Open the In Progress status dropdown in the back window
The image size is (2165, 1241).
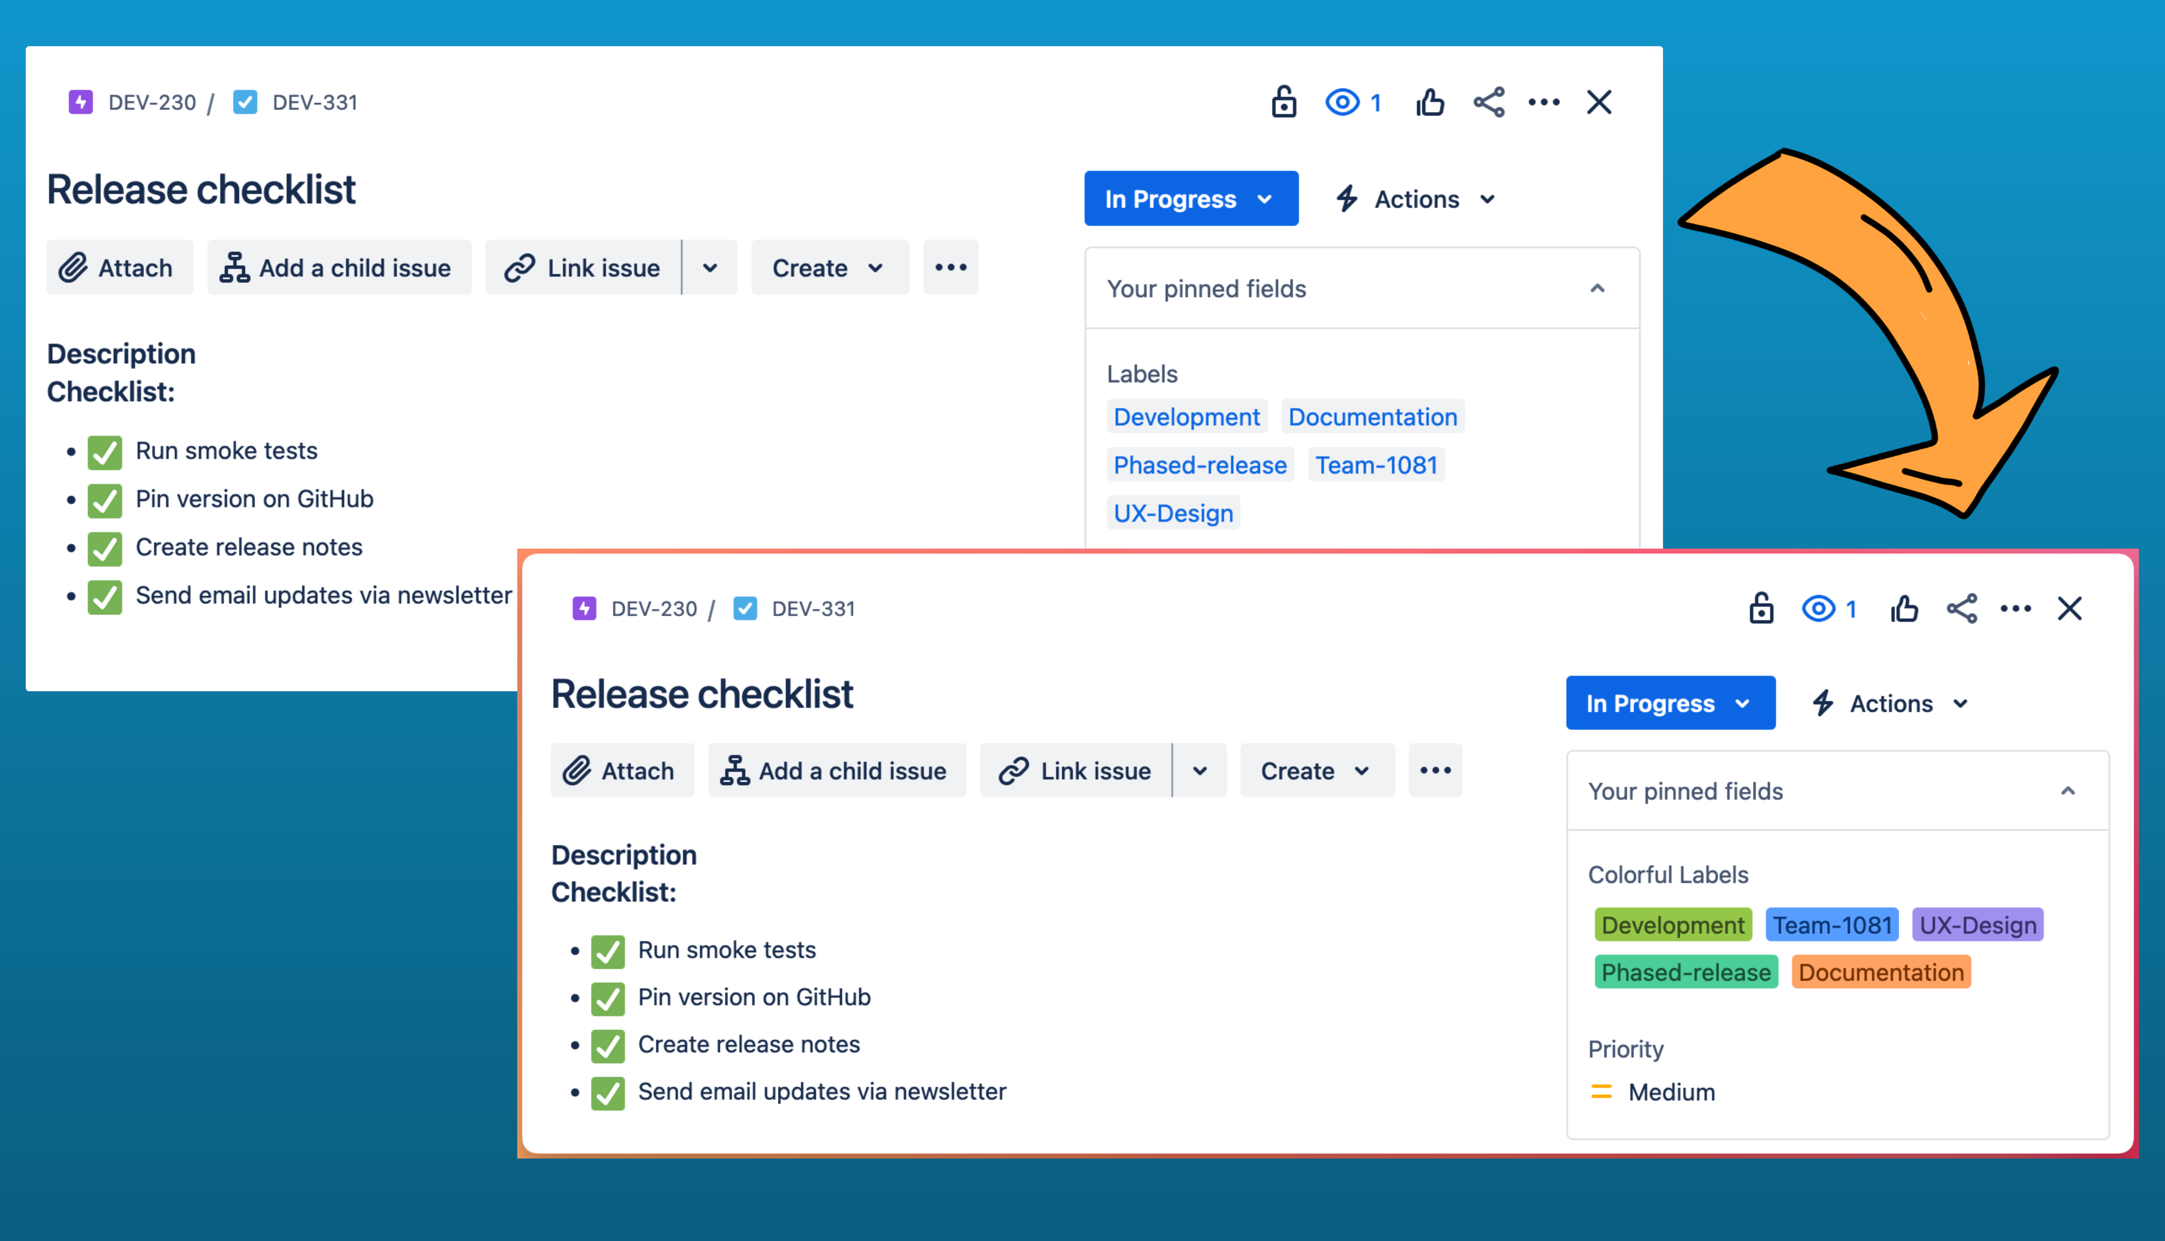(x=1191, y=199)
